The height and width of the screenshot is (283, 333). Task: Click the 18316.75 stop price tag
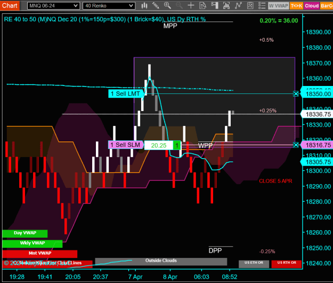(x=318, y=145)
